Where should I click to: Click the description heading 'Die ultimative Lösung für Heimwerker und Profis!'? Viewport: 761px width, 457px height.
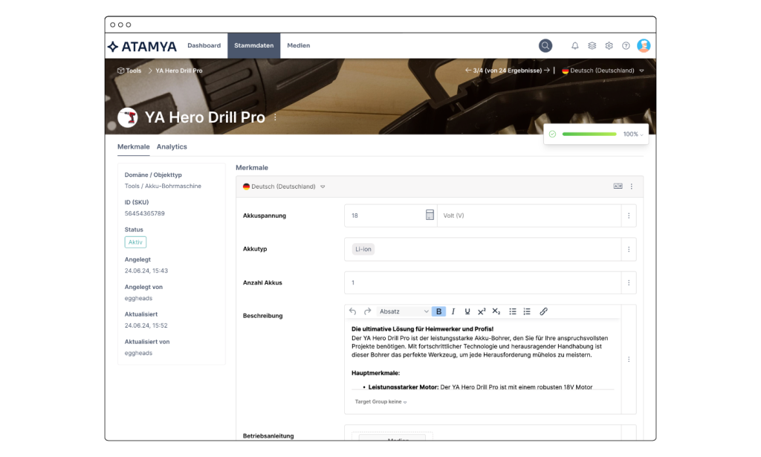tap(422, 329)
